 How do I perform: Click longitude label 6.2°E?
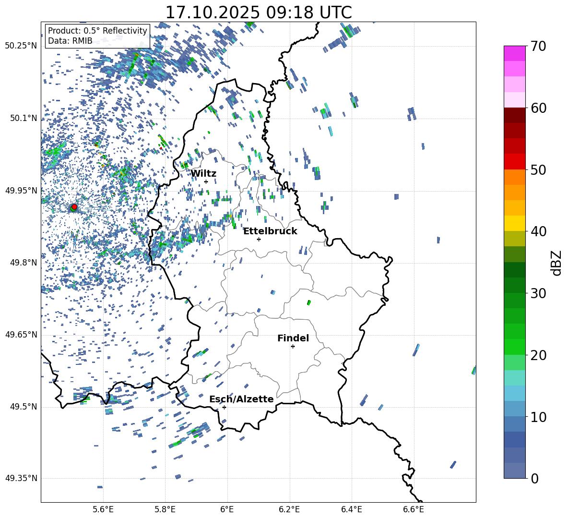289,509
